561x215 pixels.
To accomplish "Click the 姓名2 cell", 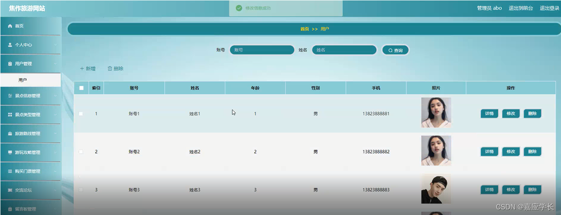I will tap(195, 152).
